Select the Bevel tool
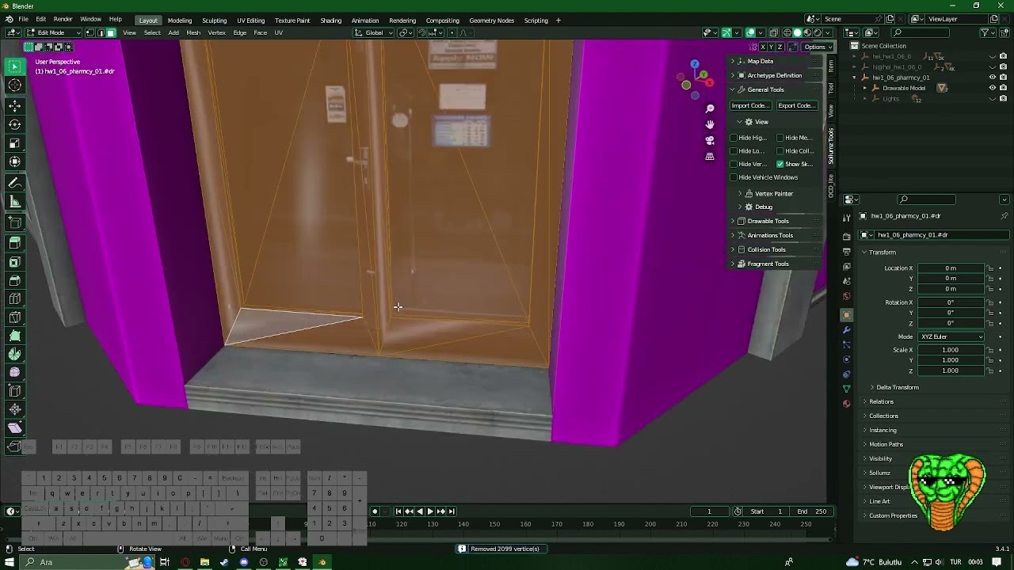The height and width of the screenshot is (570, 1014). pyautogui.click(x=14, y=281)
